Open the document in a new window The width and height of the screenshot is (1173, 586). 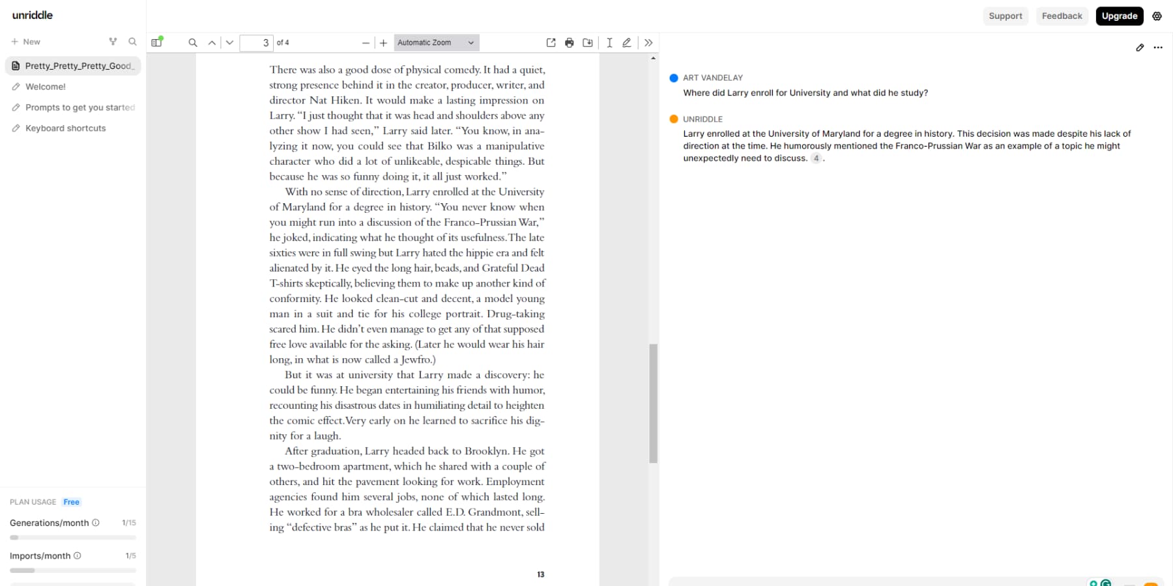pos(550,42)
